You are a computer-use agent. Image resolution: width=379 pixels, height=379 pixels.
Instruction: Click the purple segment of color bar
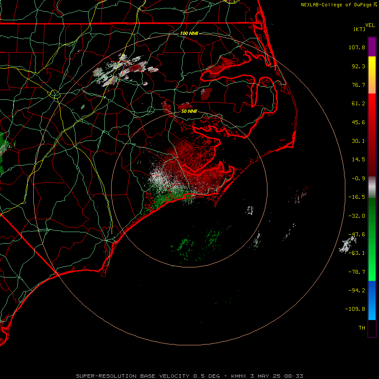click(x=372, y=47)
